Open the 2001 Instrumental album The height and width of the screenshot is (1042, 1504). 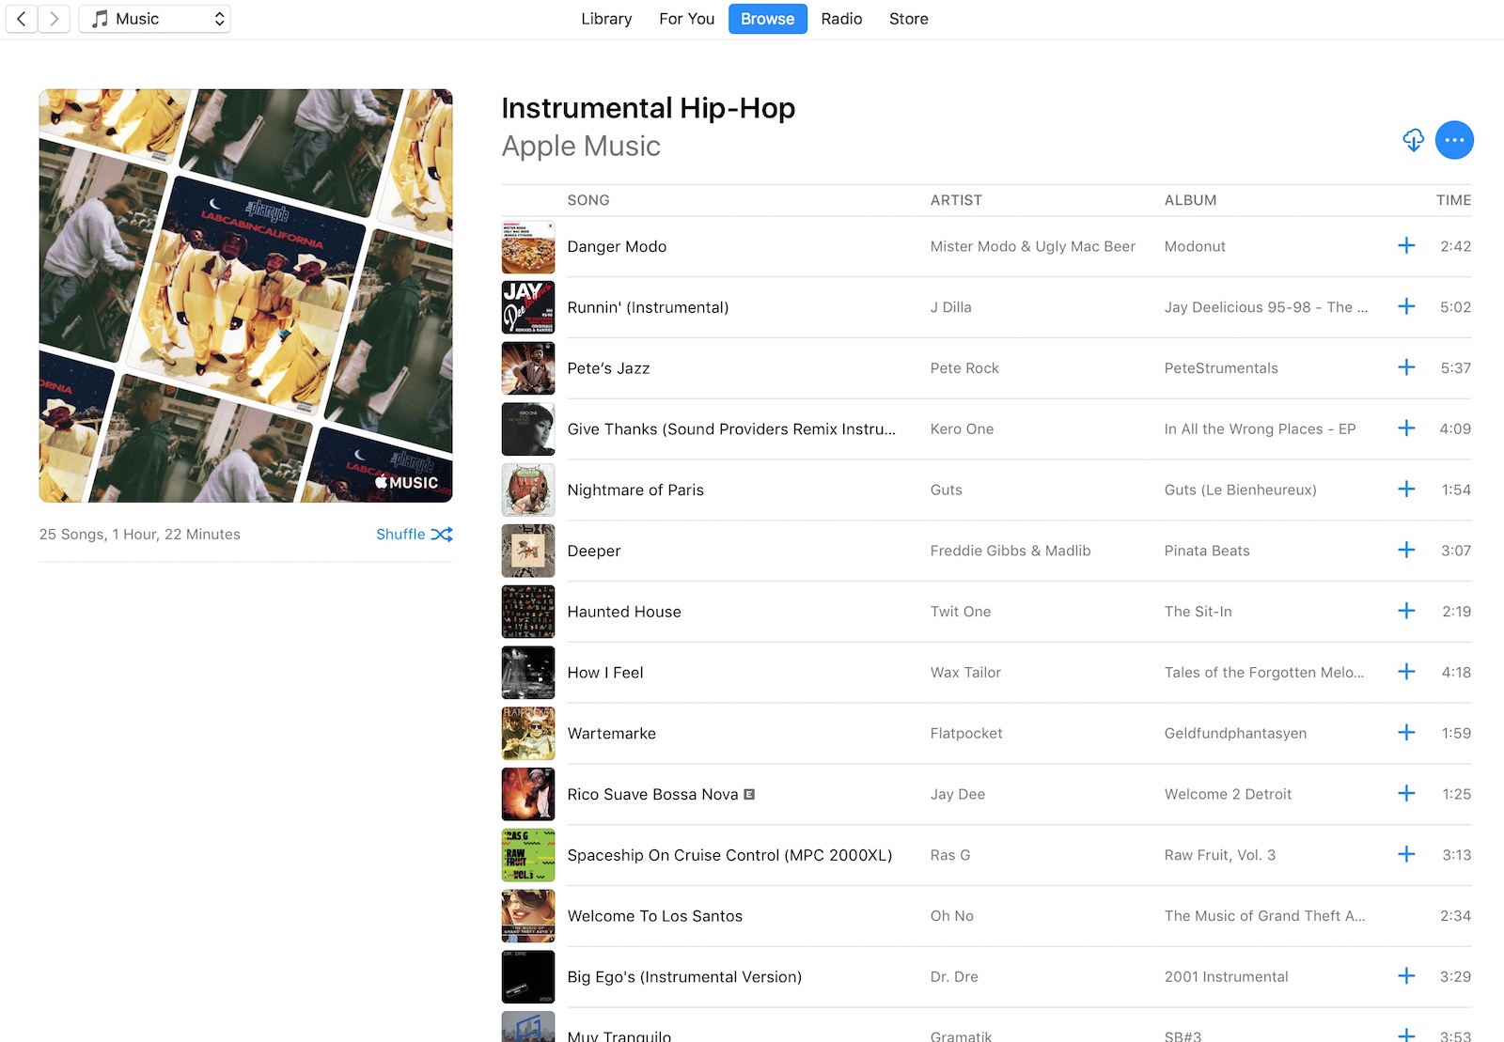click(1226, 977)
